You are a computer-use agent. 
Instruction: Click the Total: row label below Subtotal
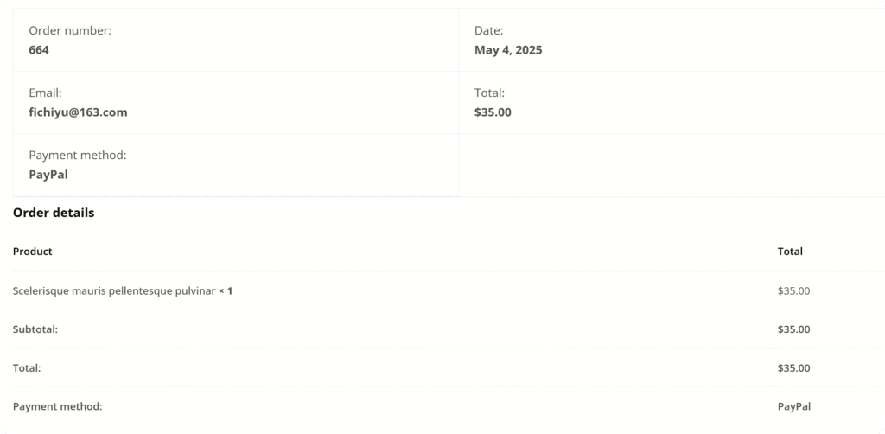27,368
